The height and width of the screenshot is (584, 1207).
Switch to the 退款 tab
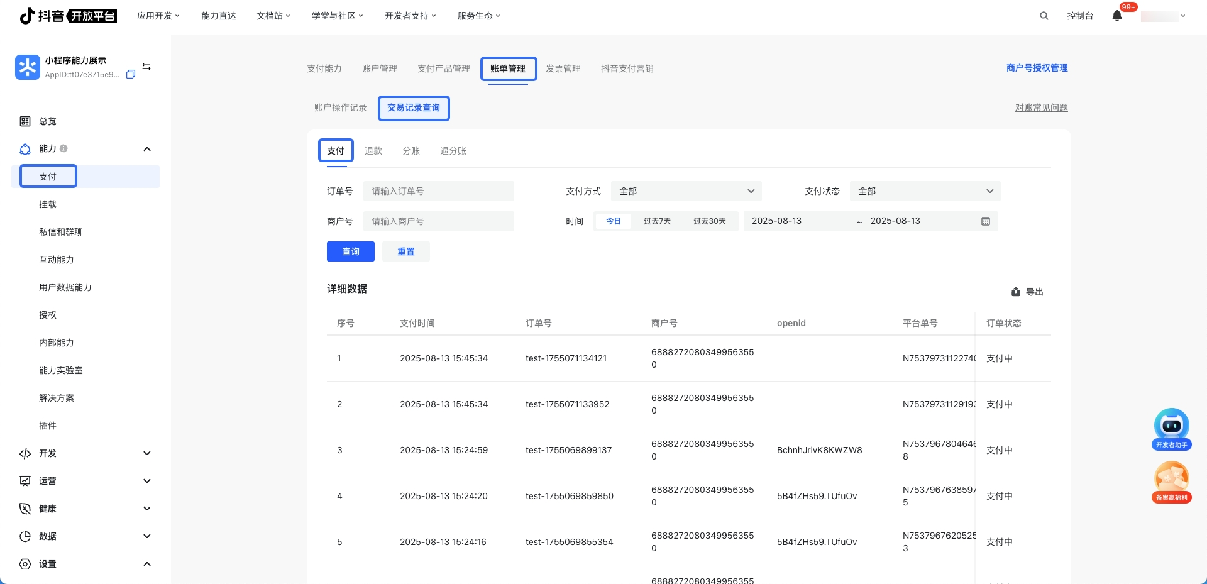click(373, 151)
